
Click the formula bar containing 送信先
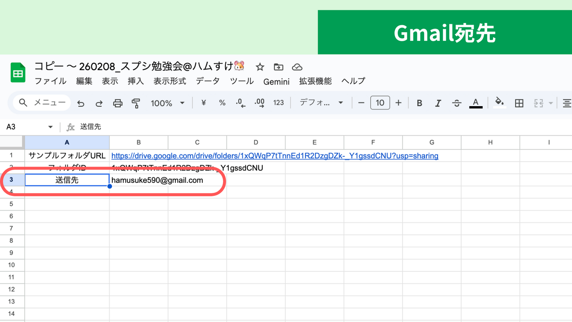(x=324, y=127)
